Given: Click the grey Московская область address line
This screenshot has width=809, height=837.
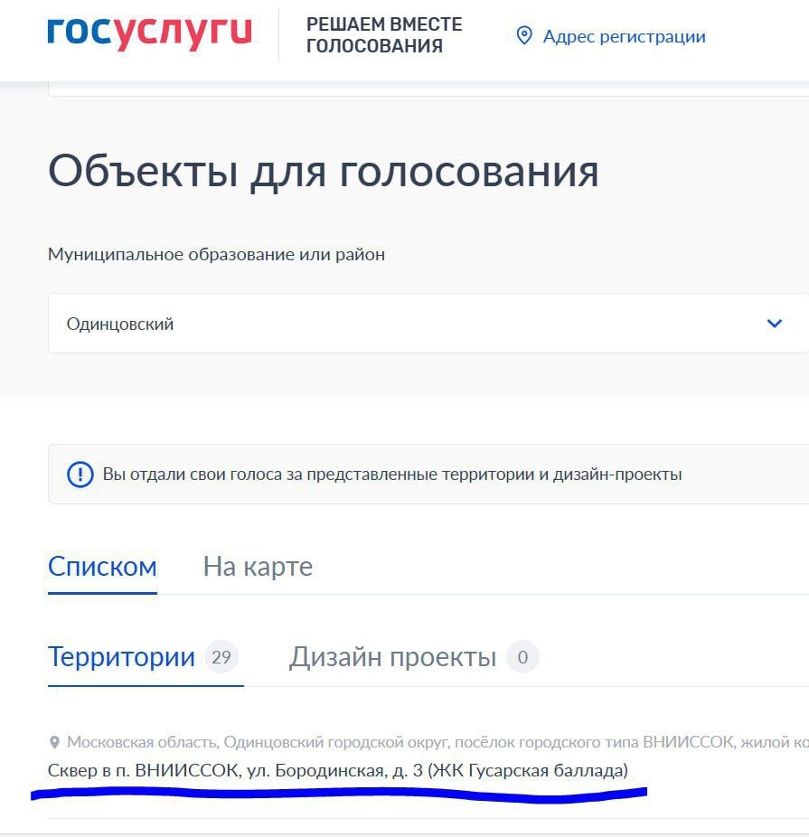Looking at the screenshot, I should [x=437, y=742].
